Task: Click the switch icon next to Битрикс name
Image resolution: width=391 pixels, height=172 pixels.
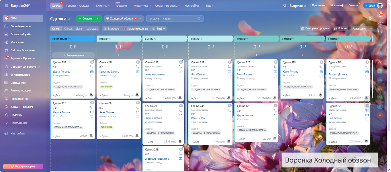Action: [x=305, y=5]
